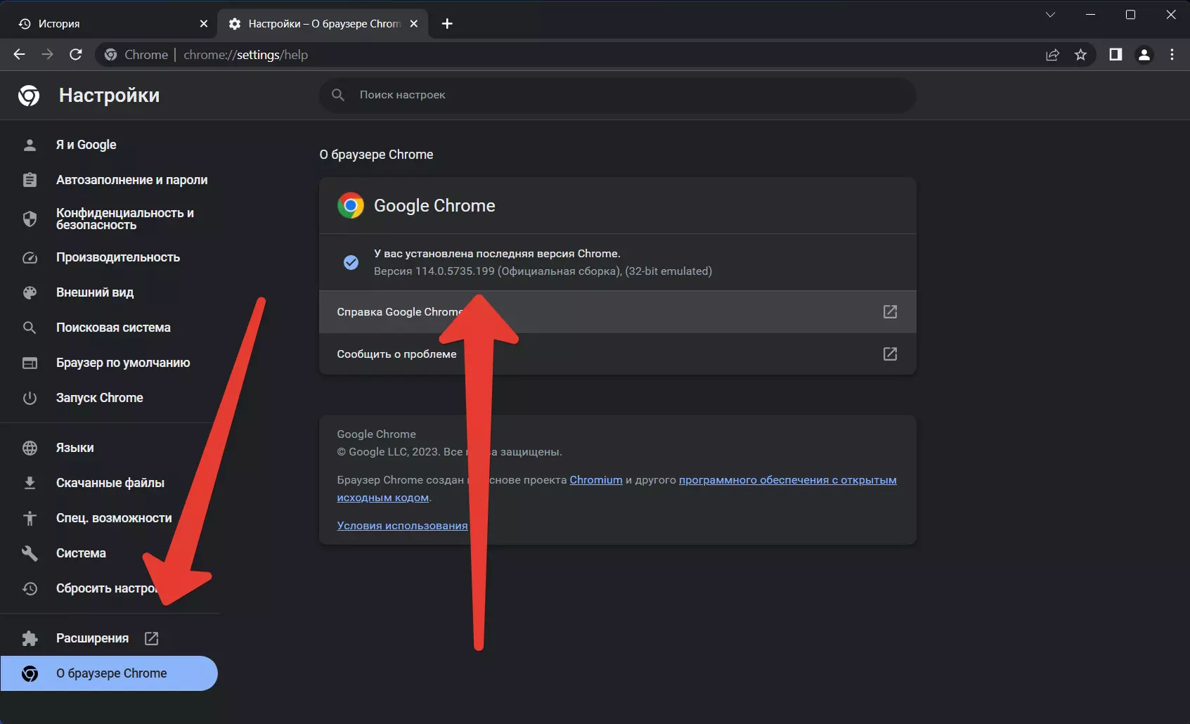Open the share page icon in address bar
This screenshot has height=724, width=1190.
click(x=1052, y=55)
